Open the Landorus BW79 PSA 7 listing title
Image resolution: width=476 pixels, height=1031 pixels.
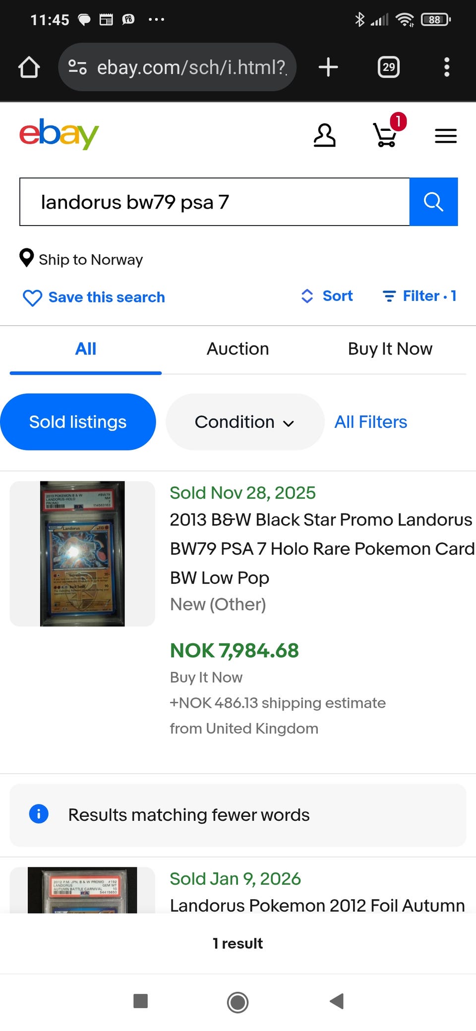[321, 548]
